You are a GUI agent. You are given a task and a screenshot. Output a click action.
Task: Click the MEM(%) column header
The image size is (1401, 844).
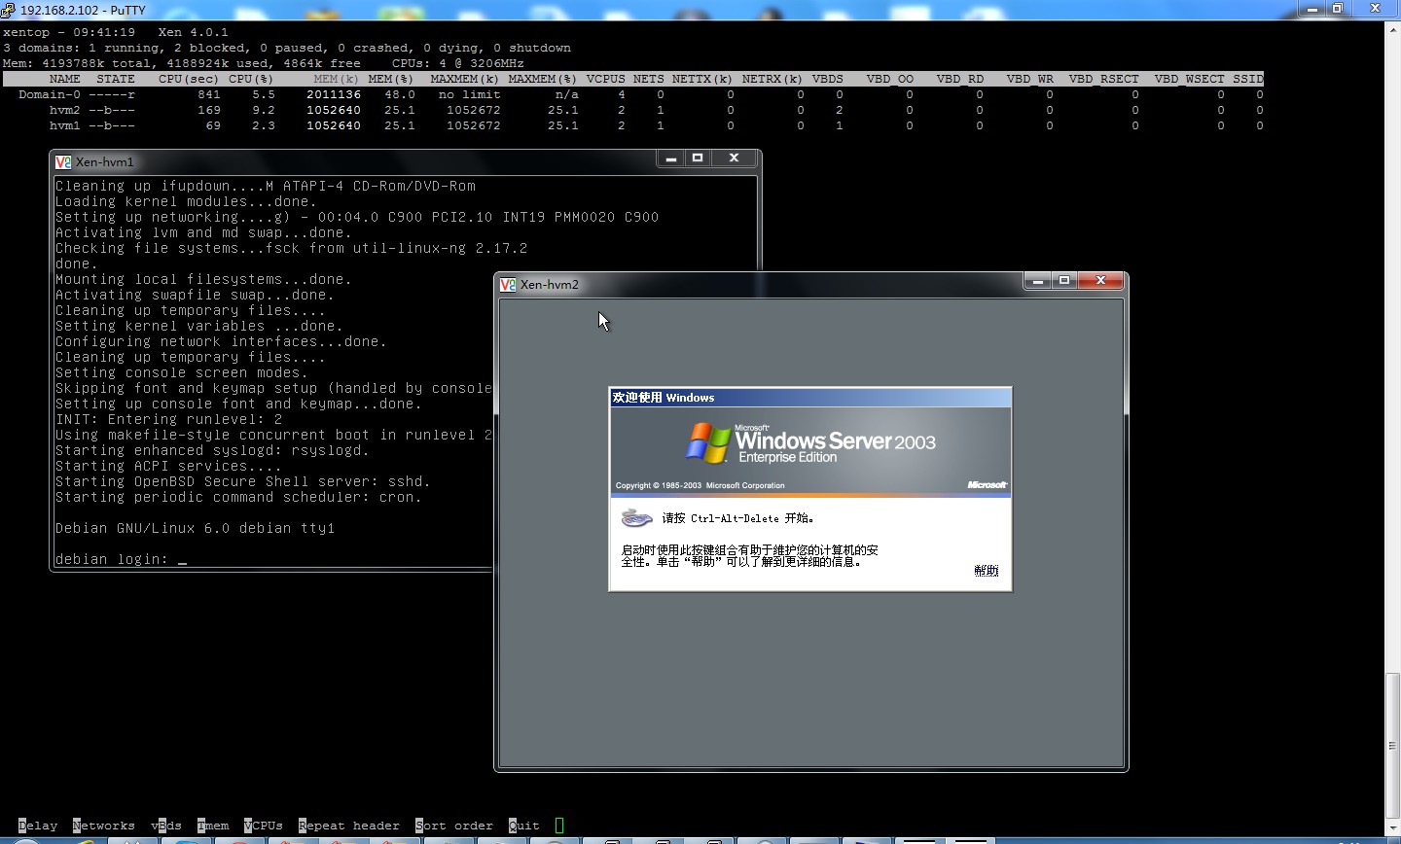(392, 79)
